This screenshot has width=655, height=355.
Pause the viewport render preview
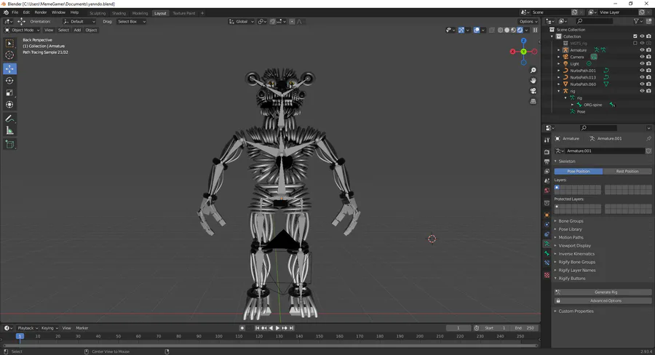coord(535,30)
